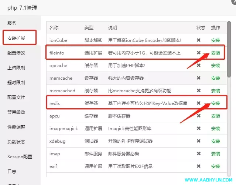Click the X status icon for exif
This screenshot has width=236, height=185.
(x=199, y=166)
